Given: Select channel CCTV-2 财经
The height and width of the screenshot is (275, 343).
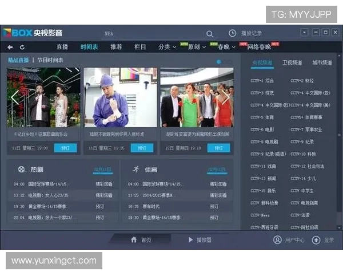Looking at the screenshot, I should [302, 81].
